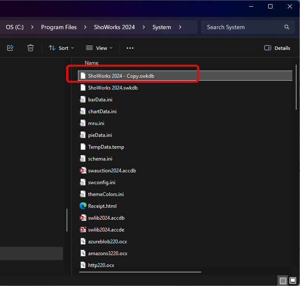Click the Delete trash can icon
The height and width of the screenshot is (286, 300).
31,48
